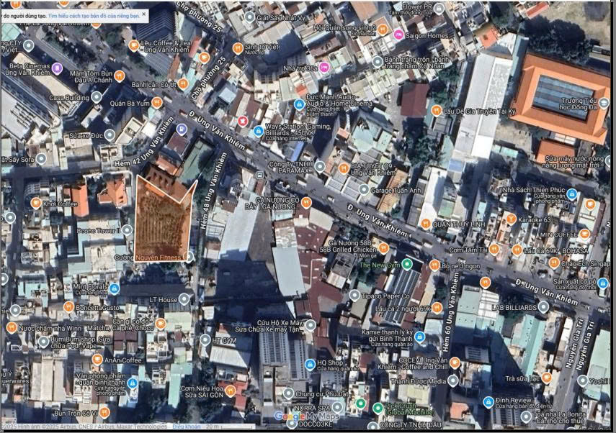This screenshot has width=616, height=433.
Task: Click the Nhà Sách Thiên Phúc bookstore marker
Action: (571, 193)
